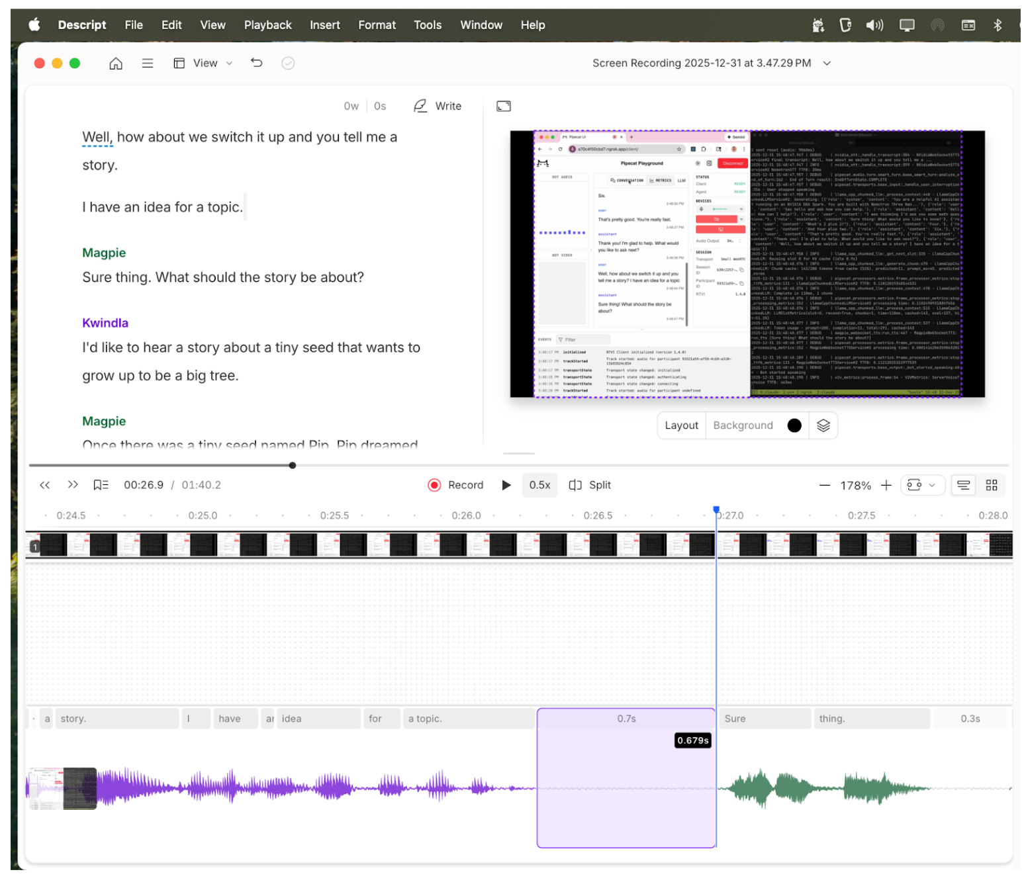This screenshot has height=884, width=1022.
Task: Open the Descript app menu
Action: pos(82,25)
